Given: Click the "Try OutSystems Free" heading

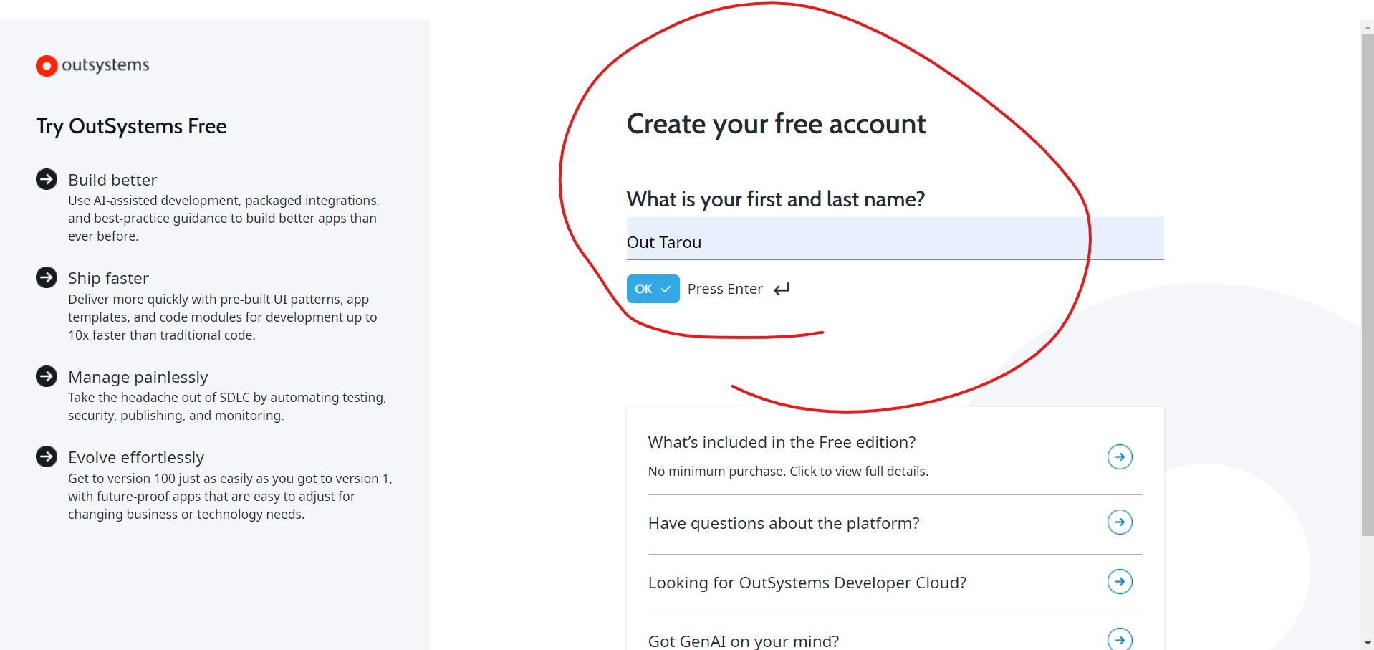Looking at the screenshot, I should coord(131,127).
